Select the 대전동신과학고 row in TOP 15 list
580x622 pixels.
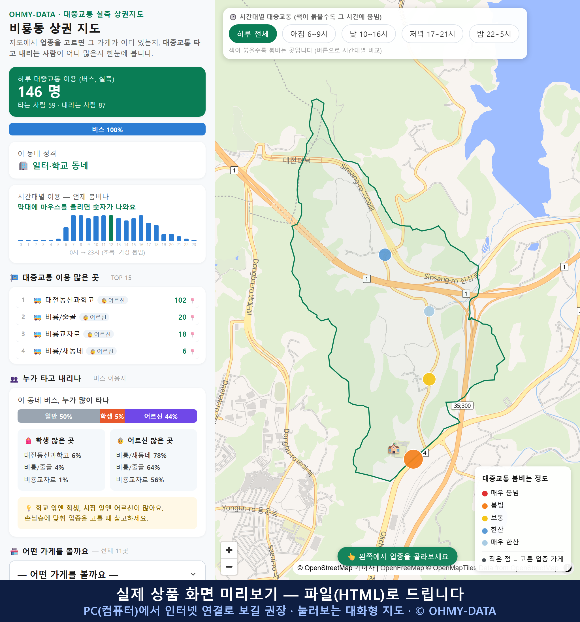point(107,300)
